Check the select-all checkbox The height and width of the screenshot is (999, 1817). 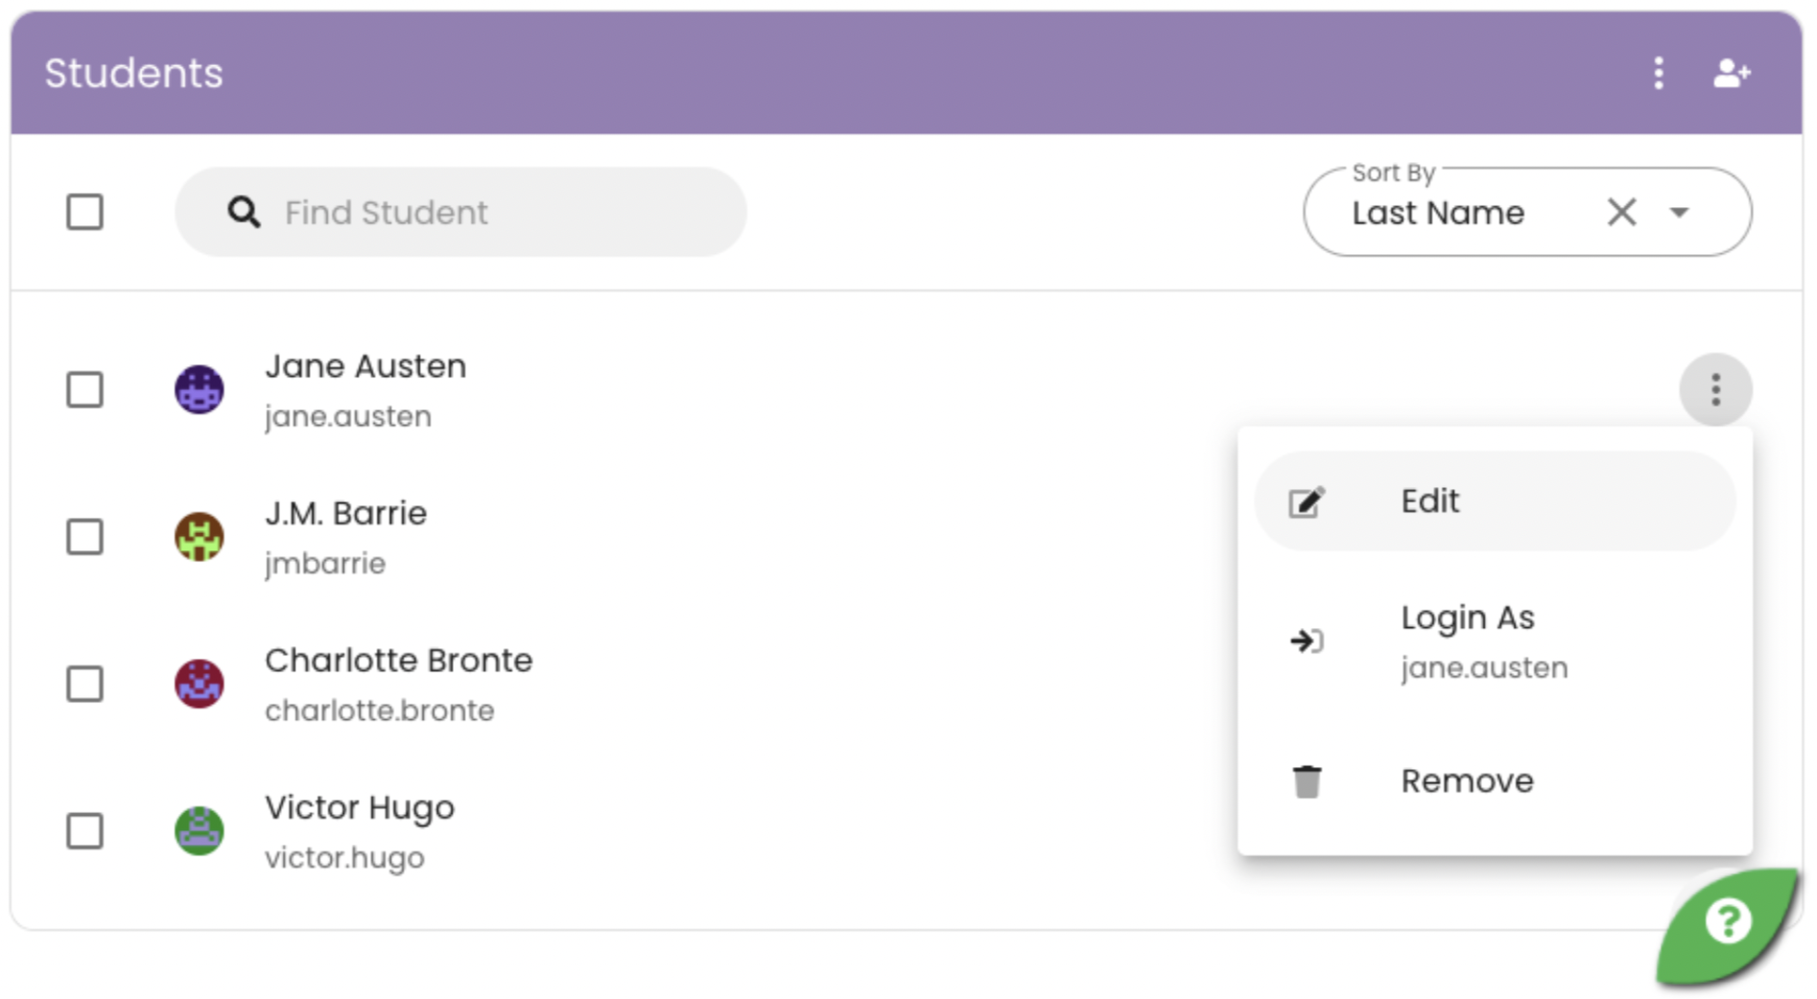(x=84, y=213)
